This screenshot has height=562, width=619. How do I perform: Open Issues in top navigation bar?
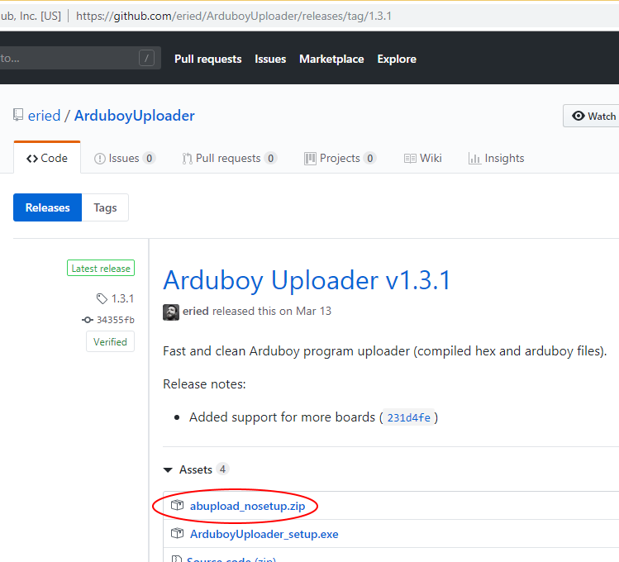click(x=270, y=59)
